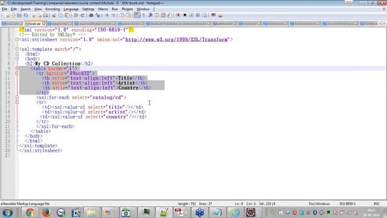Click the Paste toolbar icon

67,15
